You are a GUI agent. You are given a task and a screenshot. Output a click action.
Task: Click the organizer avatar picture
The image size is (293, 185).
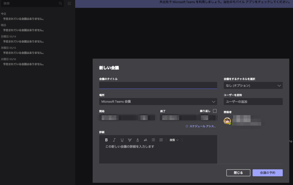(227, 121)
